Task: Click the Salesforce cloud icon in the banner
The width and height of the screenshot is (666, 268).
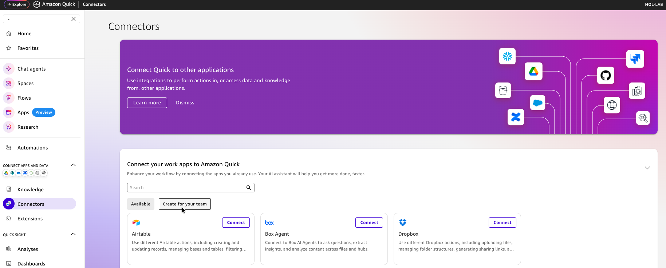Action: pos(537,103)
